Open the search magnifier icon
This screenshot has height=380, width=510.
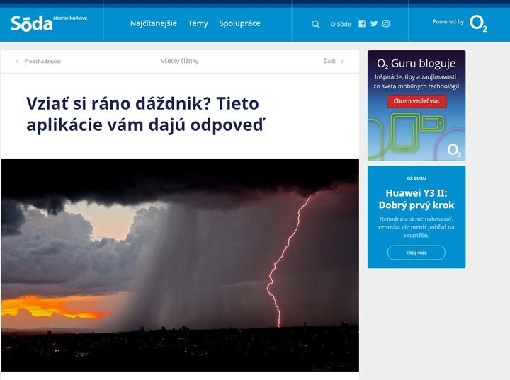[x=315, y=24]
